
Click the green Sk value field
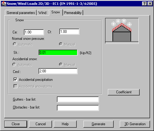point(58,53)
